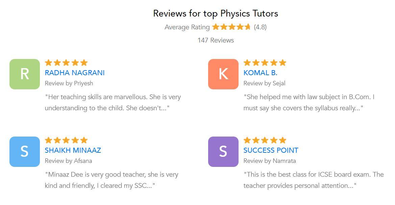Open the Komal B. tutor profile link
The image size is (395, 205).
[x=260, y=73]
